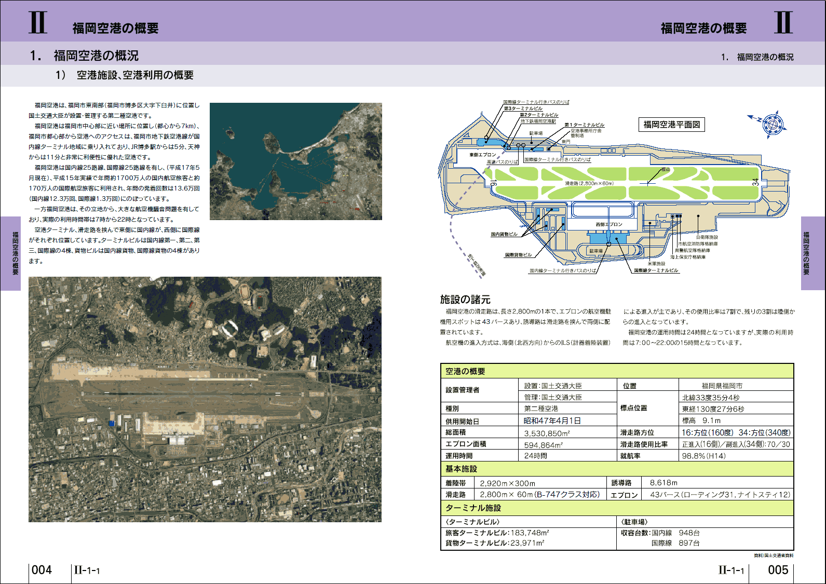
Task: Click the 施設の諸元 heading
Action: click(465, 300)
